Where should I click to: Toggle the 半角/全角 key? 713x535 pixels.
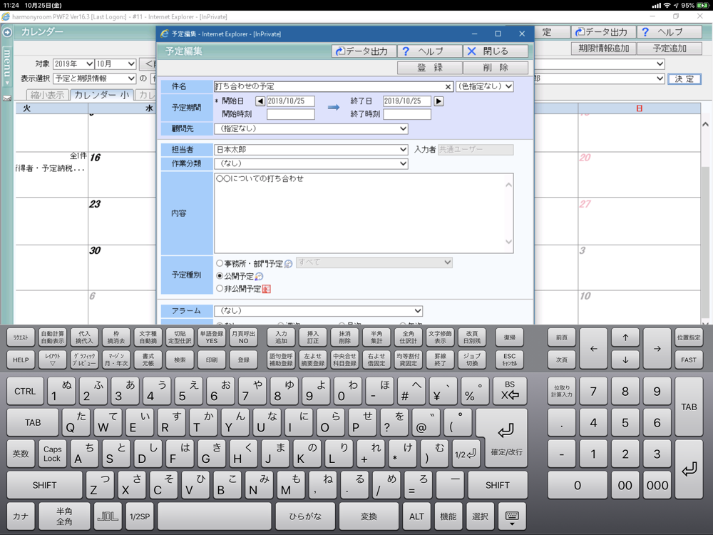(64, 516)
